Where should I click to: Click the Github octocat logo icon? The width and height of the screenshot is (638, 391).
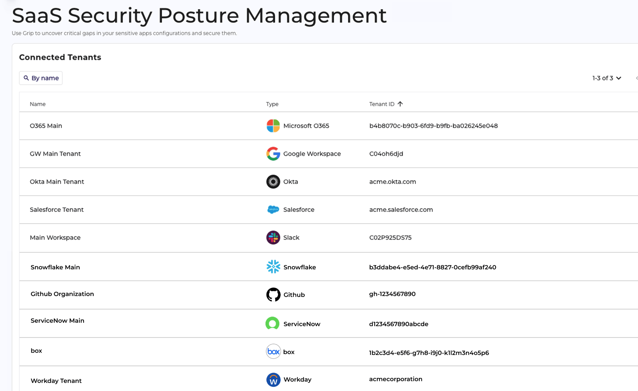(273, 294)
